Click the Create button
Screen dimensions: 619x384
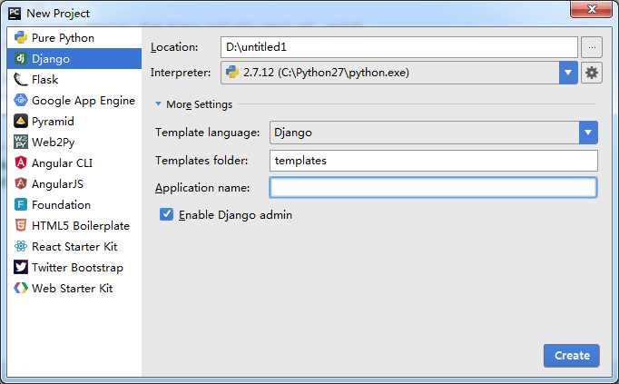[572, 356]
